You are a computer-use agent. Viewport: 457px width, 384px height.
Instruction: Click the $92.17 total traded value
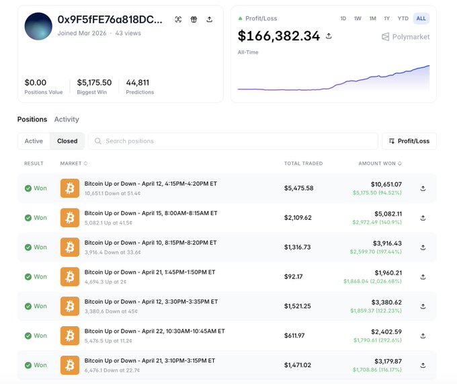click(x=293, y=276)
